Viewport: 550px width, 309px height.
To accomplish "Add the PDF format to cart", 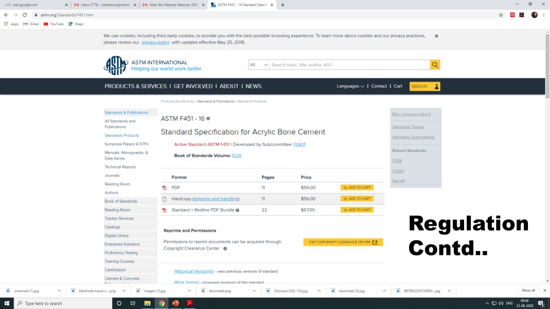I will 357,188.
